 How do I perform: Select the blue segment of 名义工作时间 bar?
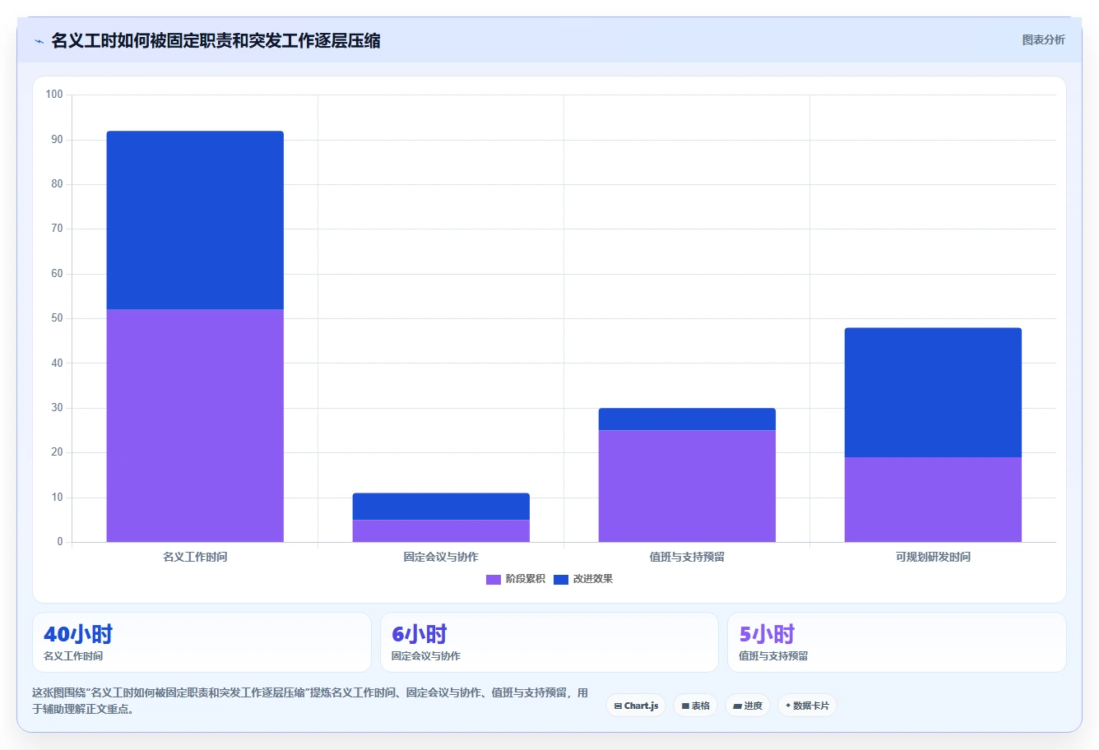[195, 220]
